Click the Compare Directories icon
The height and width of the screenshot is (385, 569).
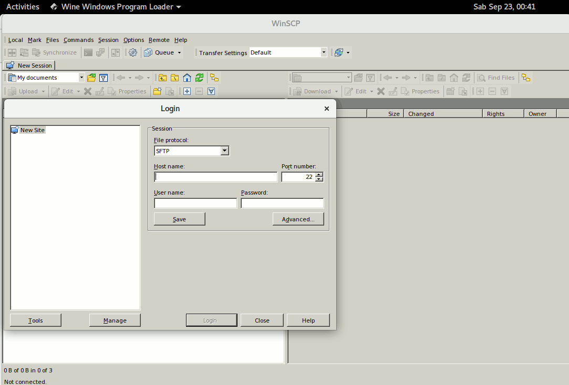point(12,52)
